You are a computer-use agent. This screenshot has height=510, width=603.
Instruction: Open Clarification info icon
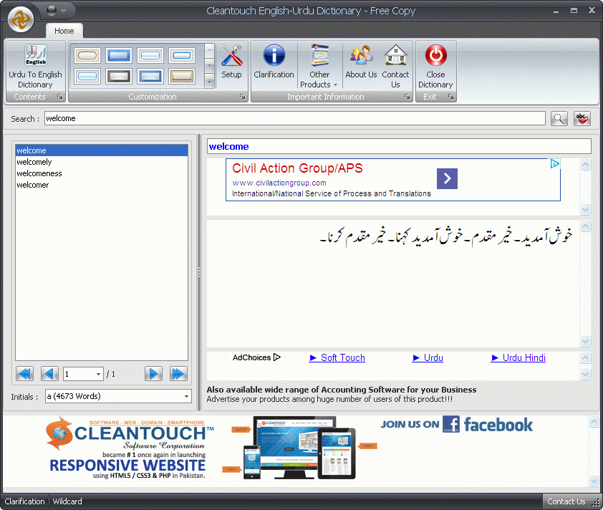coord(274,55)
